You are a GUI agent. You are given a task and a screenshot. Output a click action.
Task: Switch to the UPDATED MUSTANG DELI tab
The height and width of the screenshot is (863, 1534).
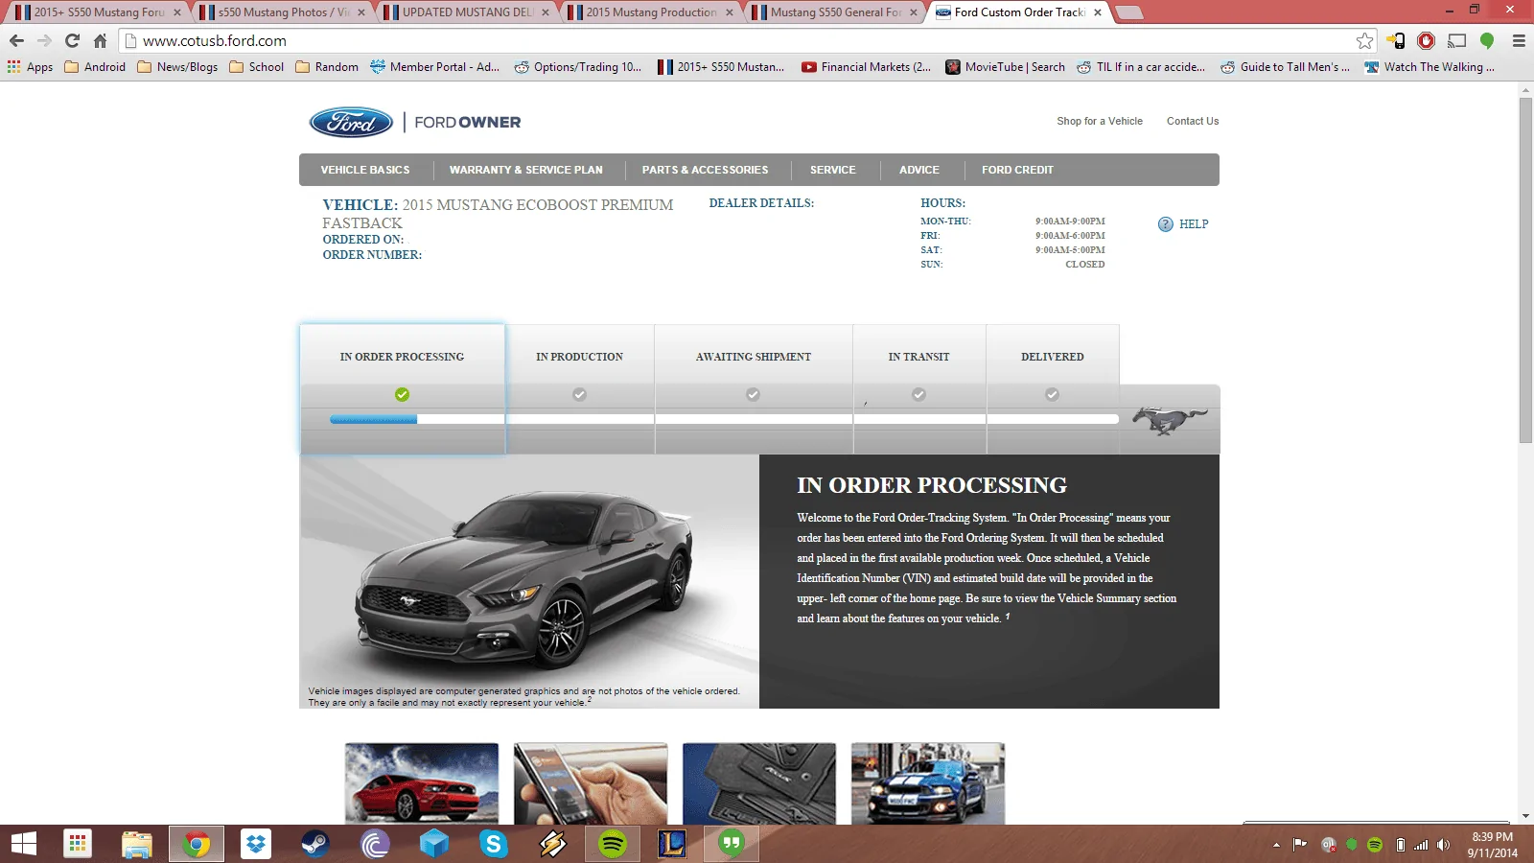(x=465, y=12)
